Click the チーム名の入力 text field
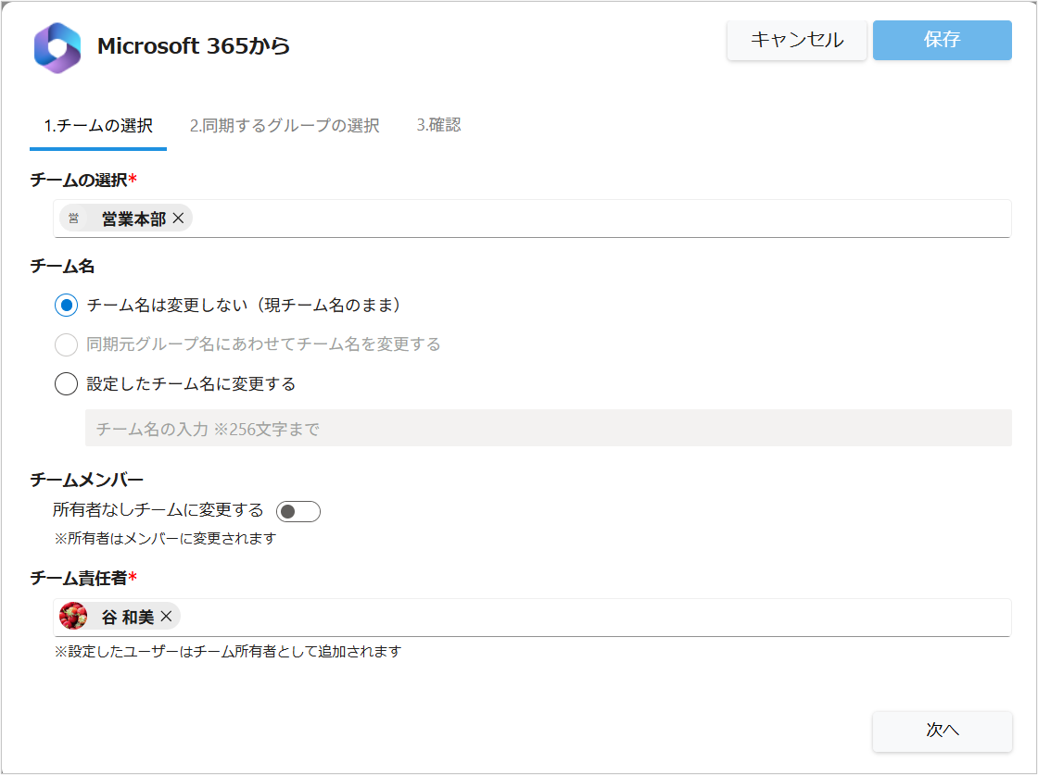The height and width of the screenshot is (775, 1038). [548, 429]
